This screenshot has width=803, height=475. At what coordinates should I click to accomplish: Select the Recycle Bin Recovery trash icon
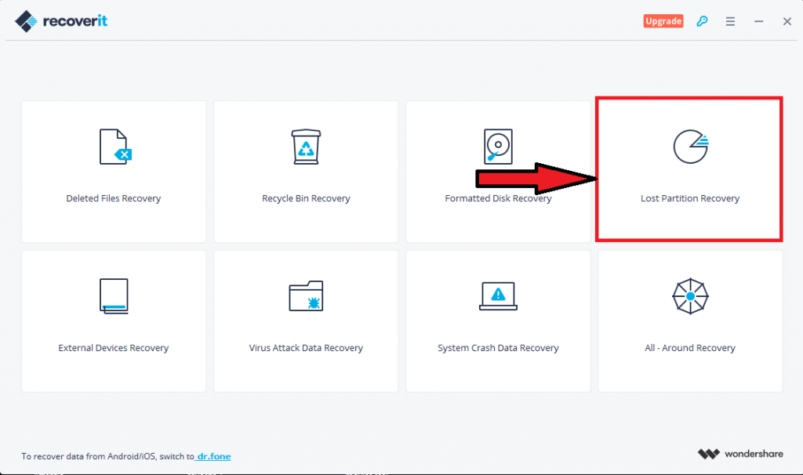pyautogui.click(x=306, y=147)
